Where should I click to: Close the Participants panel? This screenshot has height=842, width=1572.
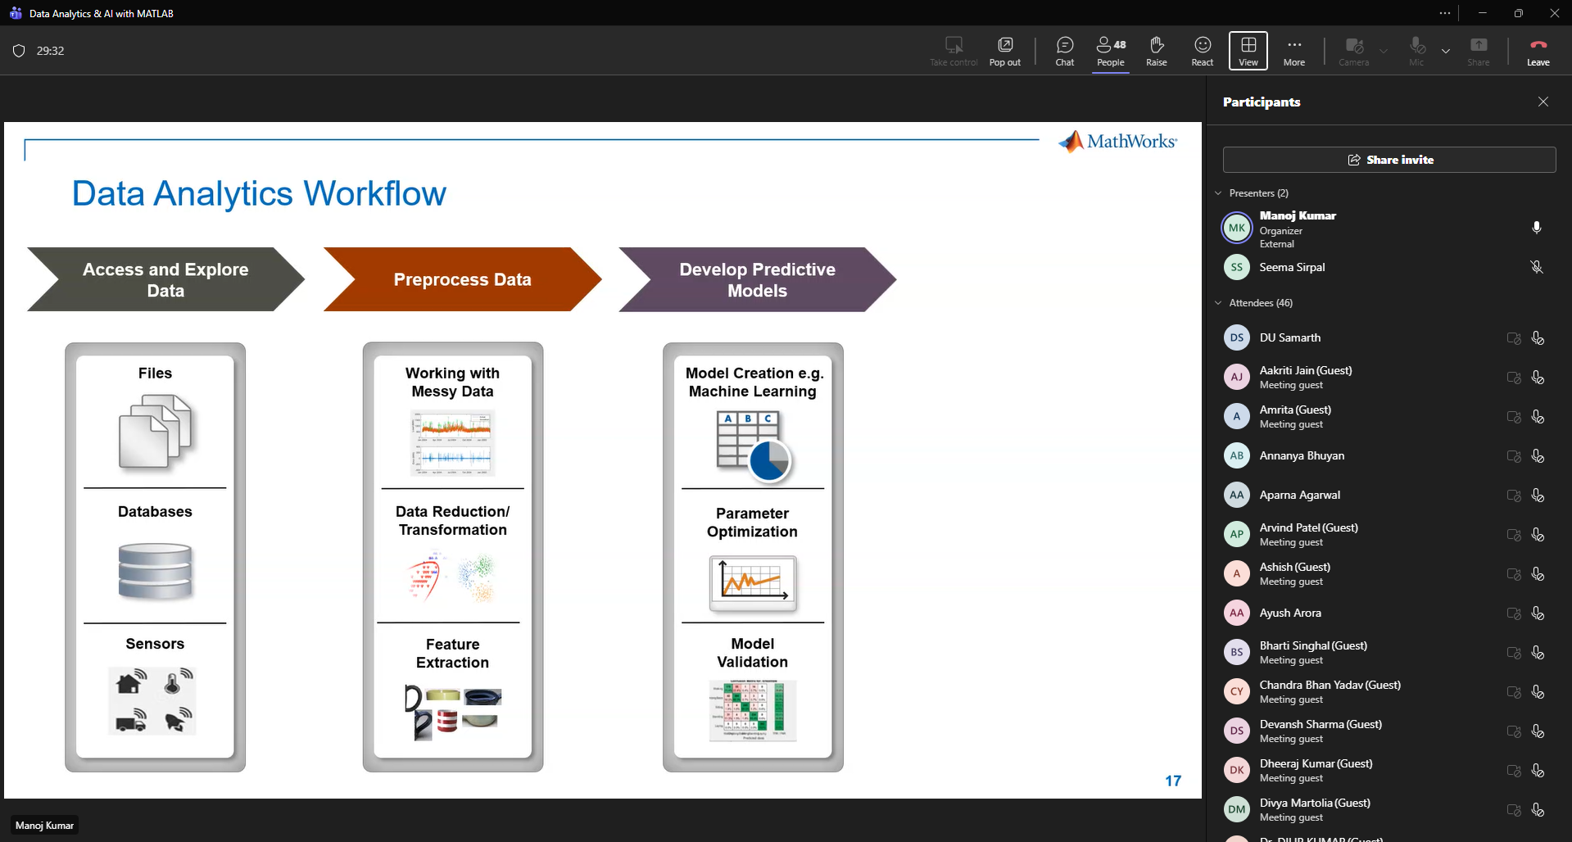[x=1543, y=102]
